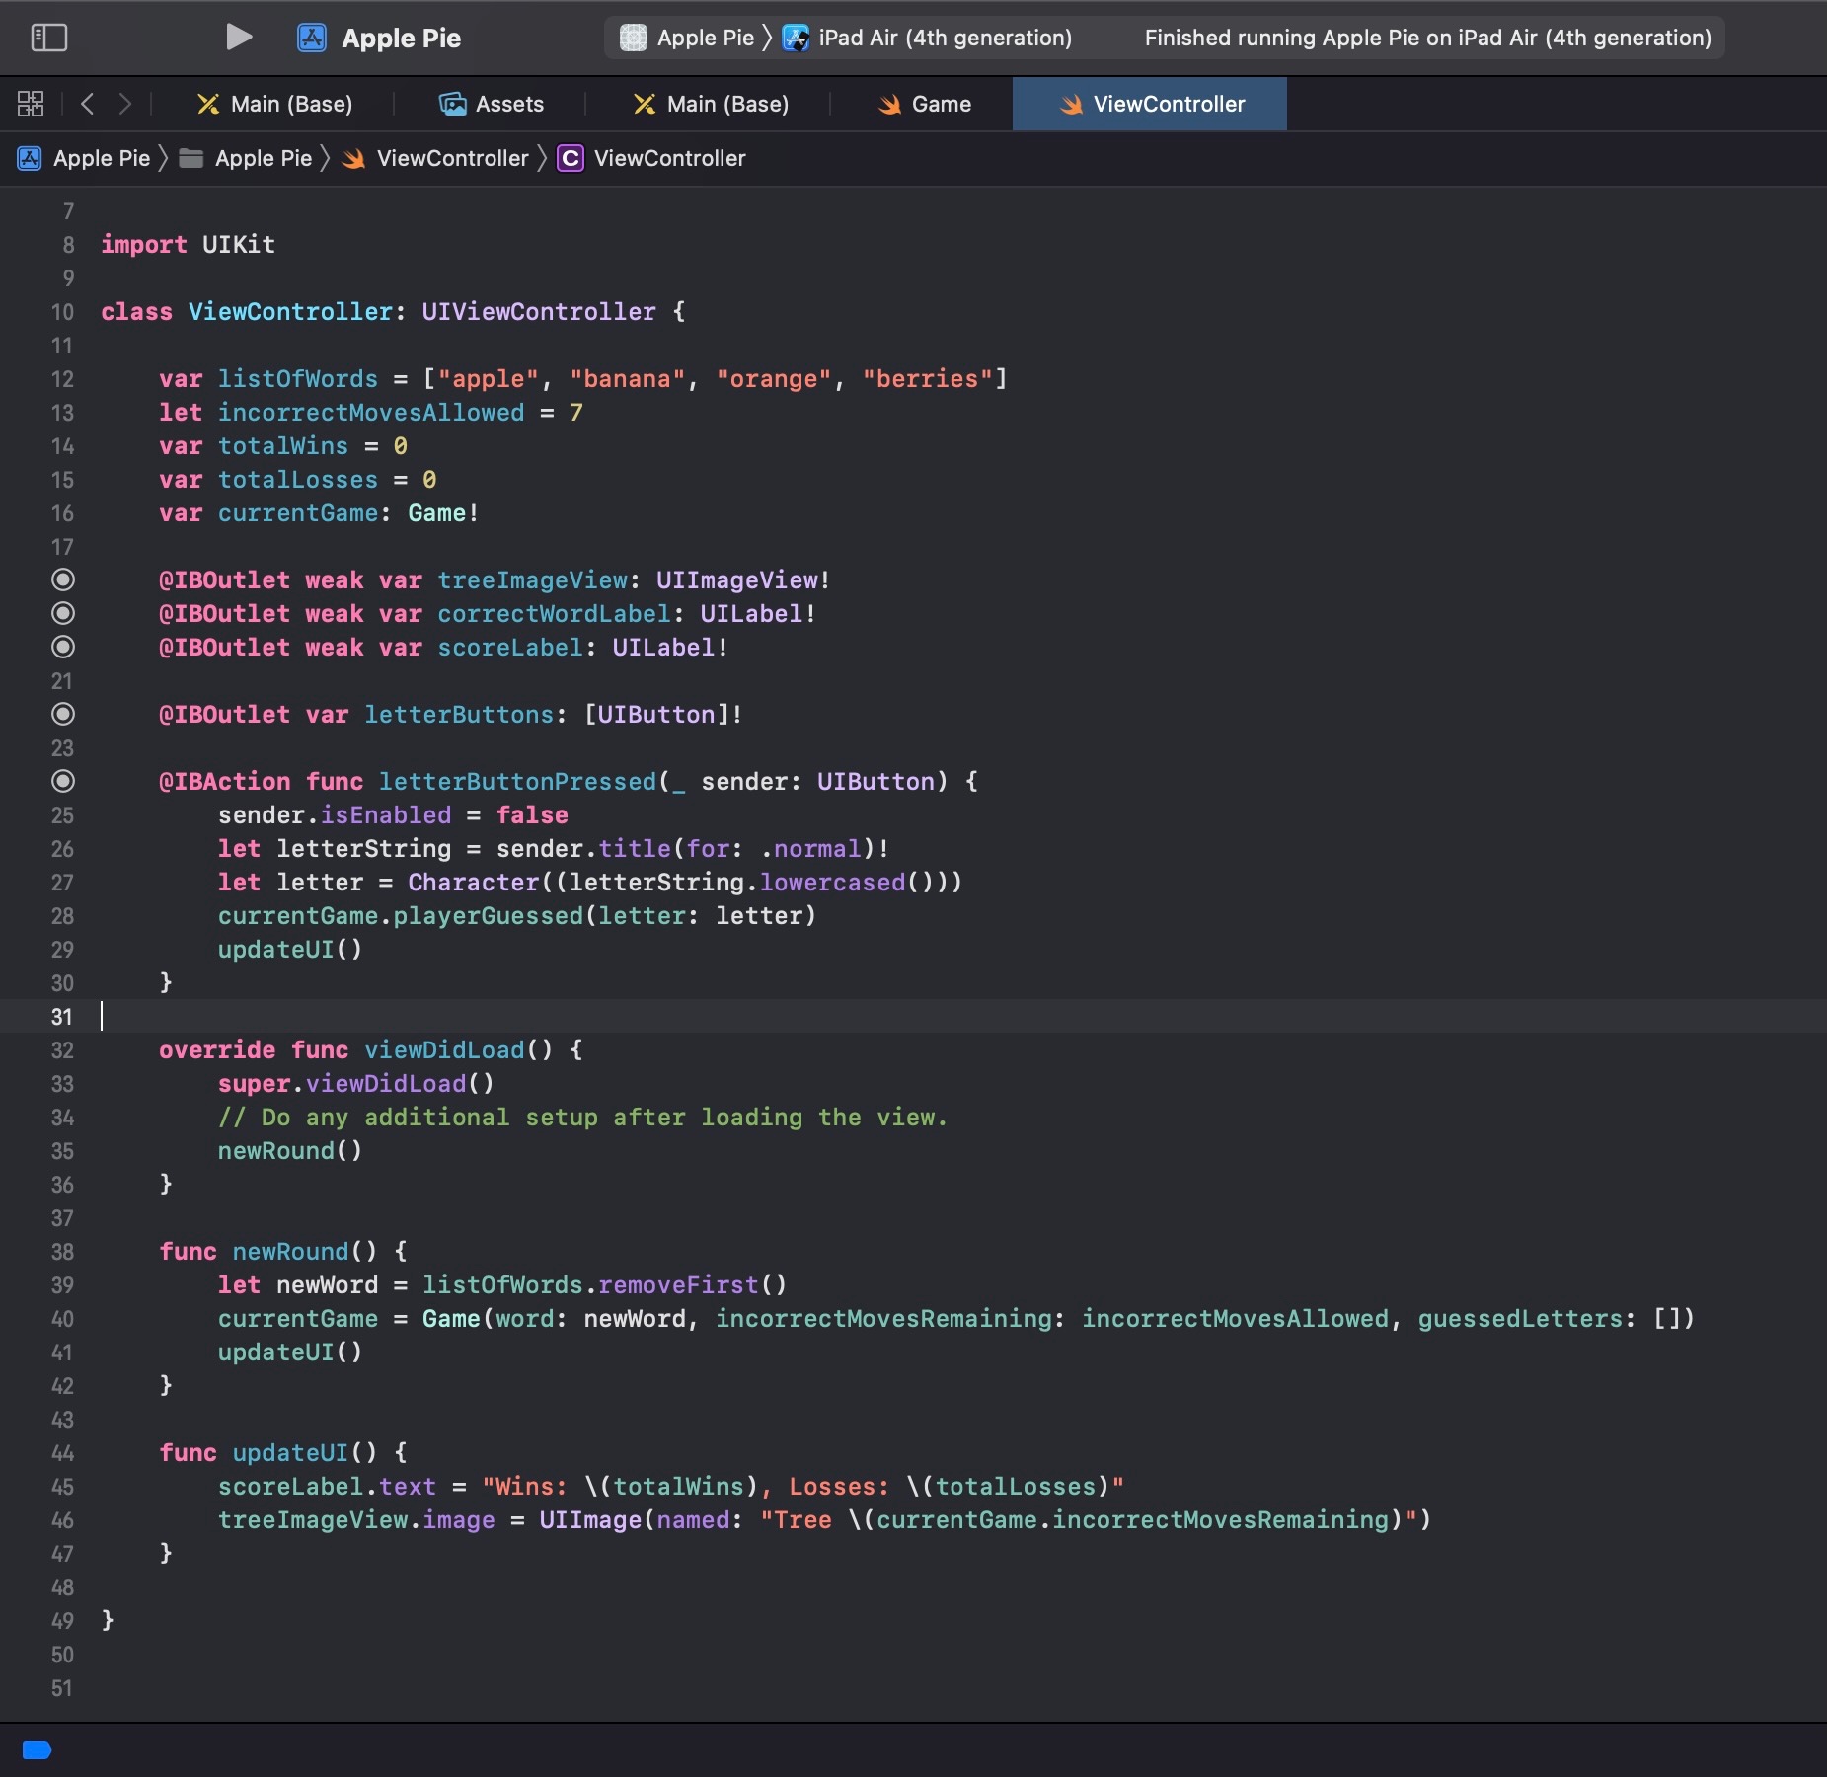Click the Swift icon on Game tab
The width and height of the screenshot is (1827, 1777).
[x=889, y=104]
